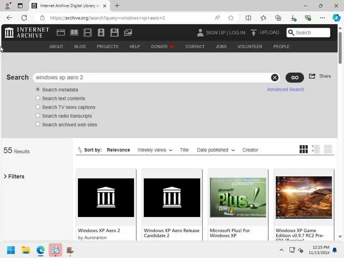
Task: Refresh the page
Action: (24, 18)
